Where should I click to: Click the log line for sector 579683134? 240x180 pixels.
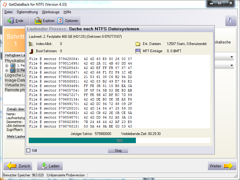point(80,99)
